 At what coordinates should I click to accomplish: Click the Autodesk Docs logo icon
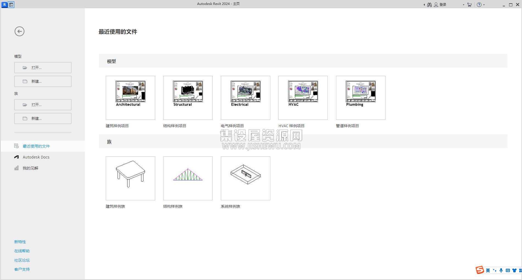tap(16, 157)
